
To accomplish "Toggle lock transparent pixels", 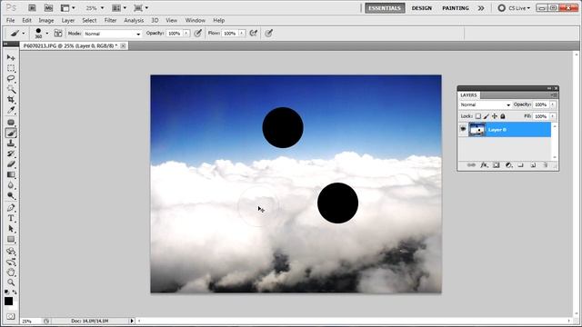I will point(478,116).
